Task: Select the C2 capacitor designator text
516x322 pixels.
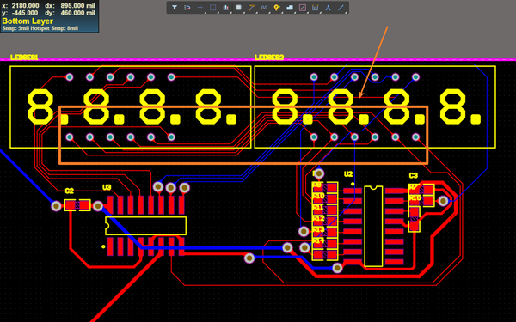Action: click(x=70, y=191)
